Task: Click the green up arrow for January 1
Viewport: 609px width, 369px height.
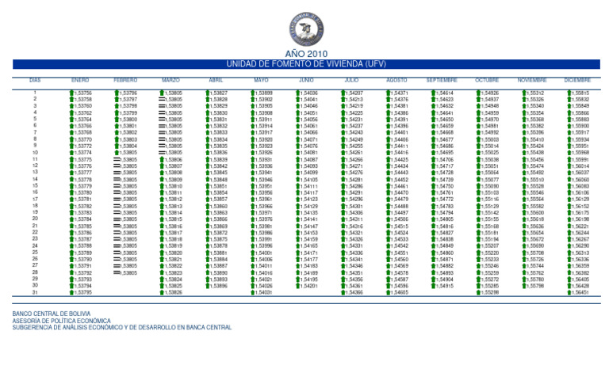Action: point(72,93)
